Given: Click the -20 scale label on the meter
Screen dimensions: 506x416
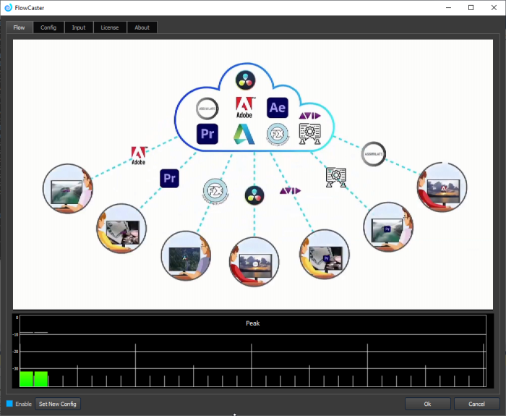Looking at the screenshot, I should point(15,352).
